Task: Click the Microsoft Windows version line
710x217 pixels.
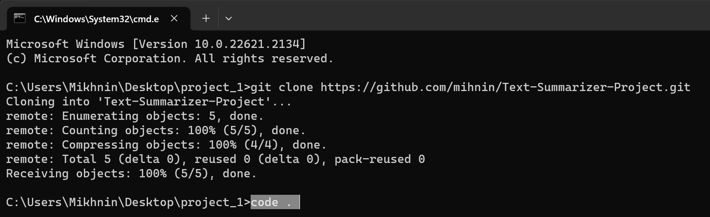Action: pos(156,44)
